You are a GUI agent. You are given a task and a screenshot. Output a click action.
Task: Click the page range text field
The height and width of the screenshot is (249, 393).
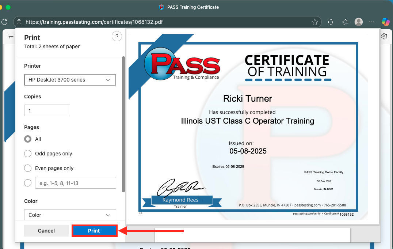point(76,183)
